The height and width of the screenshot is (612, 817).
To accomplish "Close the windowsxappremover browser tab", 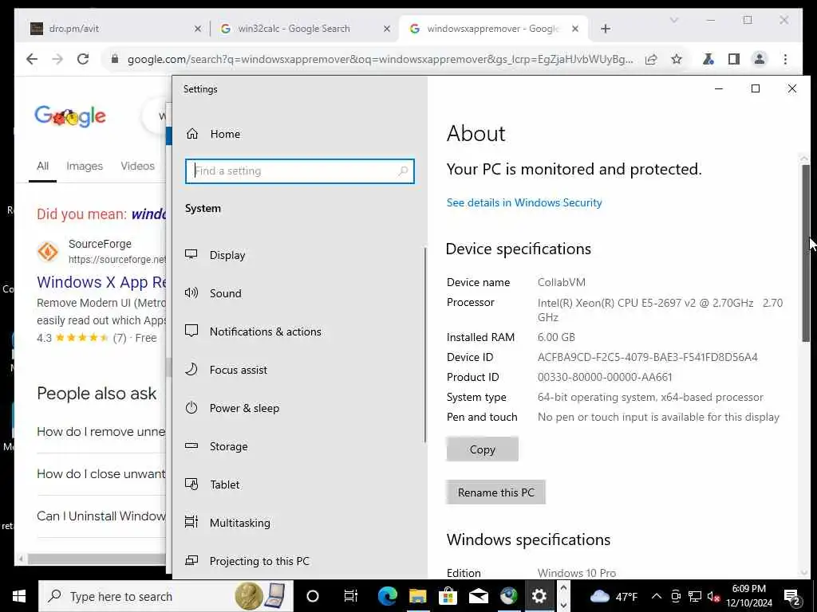I will [x=574, y=29].
